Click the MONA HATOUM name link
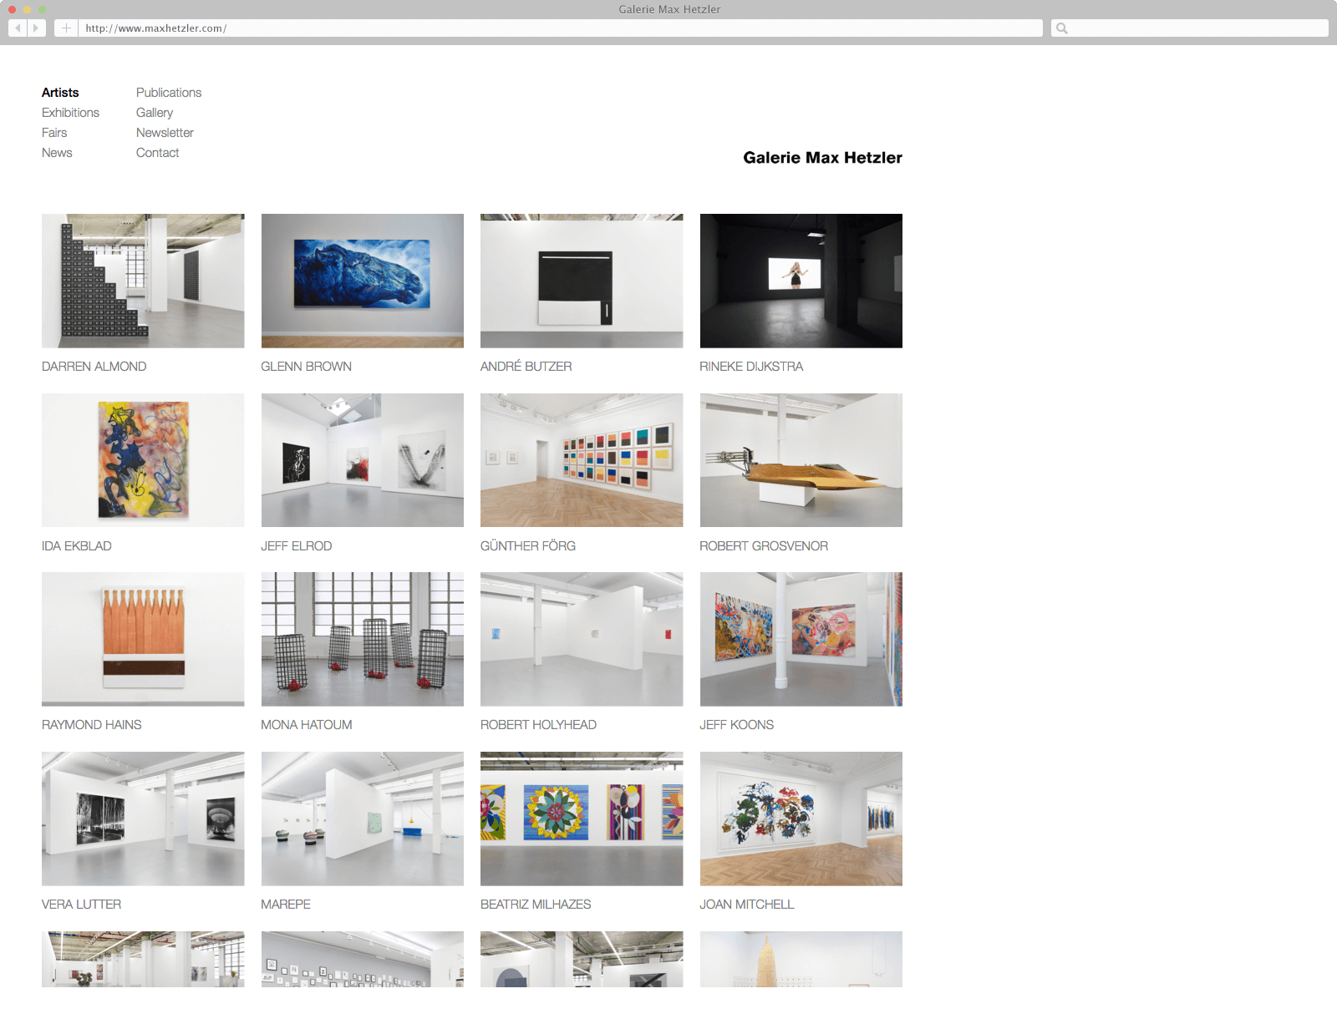This screenshot has height=1019, width=1337. tap(306, 725)
